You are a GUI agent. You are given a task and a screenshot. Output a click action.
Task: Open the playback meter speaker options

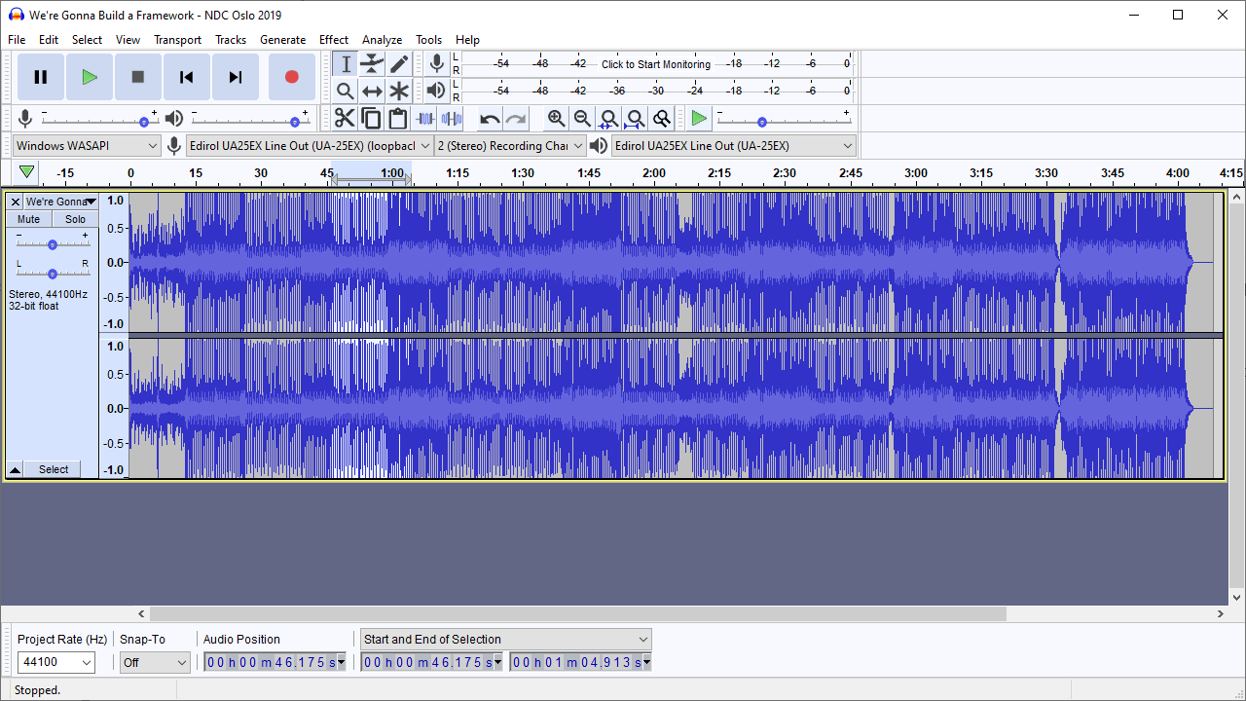[x=437, y=91]
